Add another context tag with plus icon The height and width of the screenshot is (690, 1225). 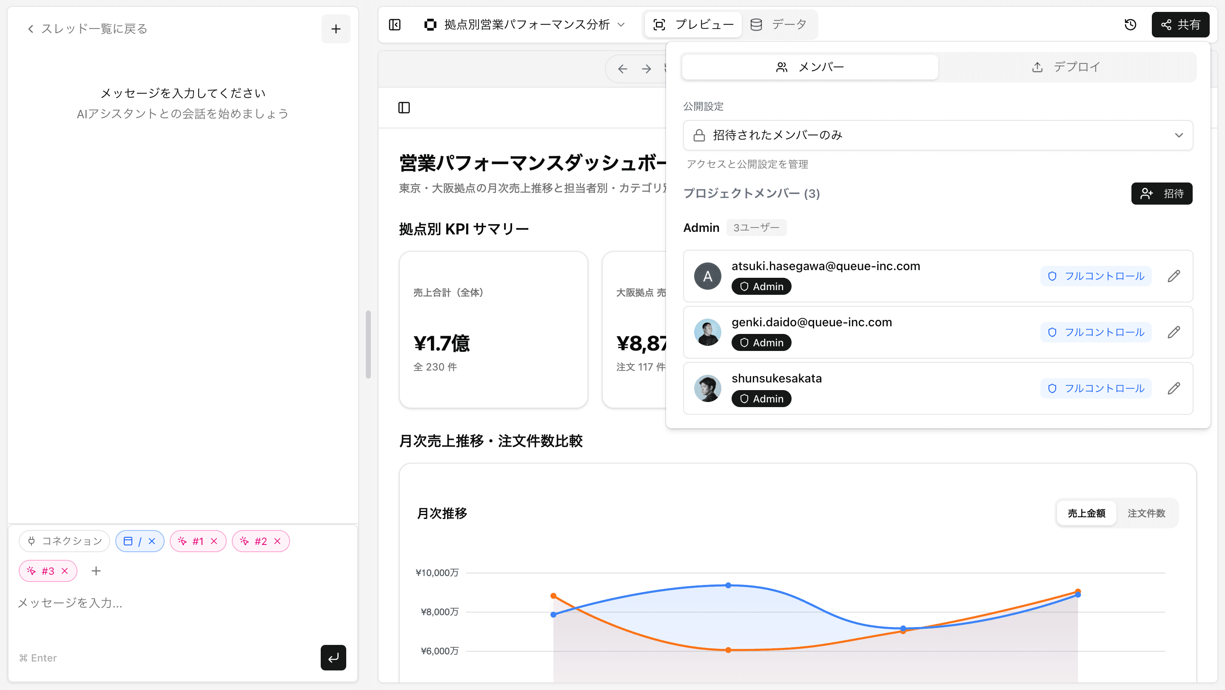96,570
